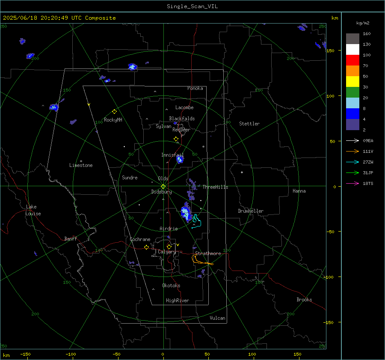Pick the purple 2-4 legend color
This screenshot has height=360, width=385.
(352, 124)
